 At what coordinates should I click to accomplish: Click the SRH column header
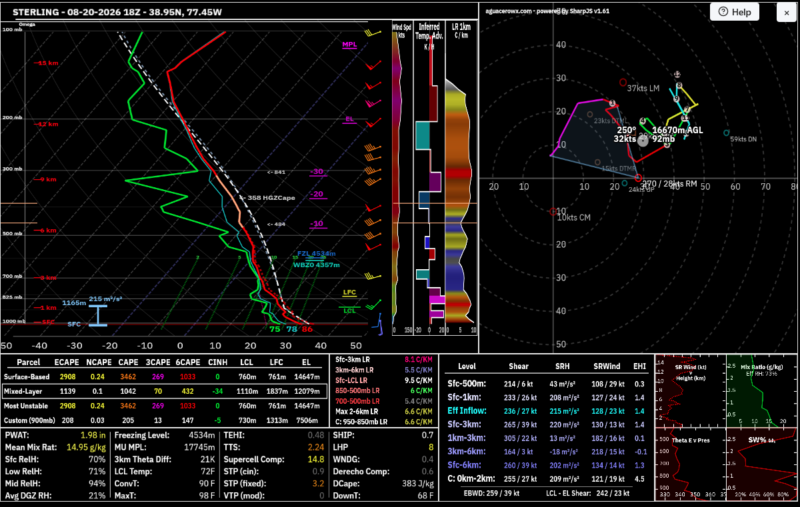pyautogui.click(x=562, y=366)
